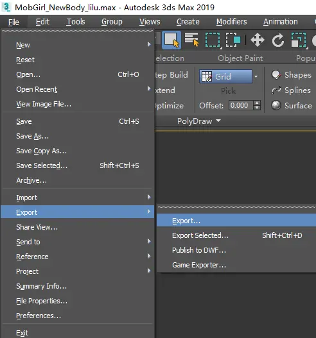Click the Shapes sphere icon

pos(276,75)
